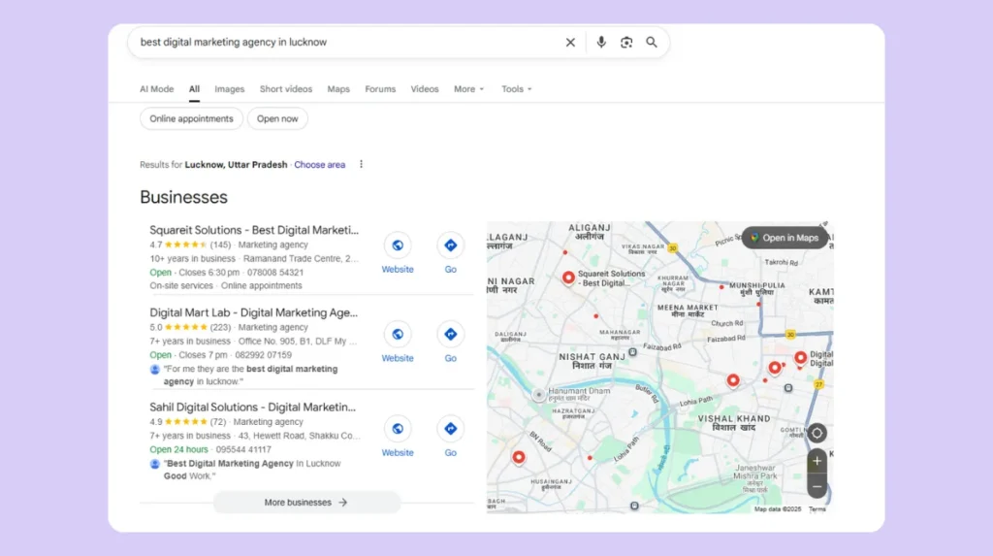Switch to Short videos tab
Viewport: 993px width, 556px height.
tap(286, 89)
